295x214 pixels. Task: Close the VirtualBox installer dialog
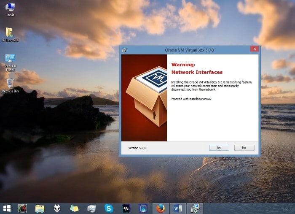point(254,49)
